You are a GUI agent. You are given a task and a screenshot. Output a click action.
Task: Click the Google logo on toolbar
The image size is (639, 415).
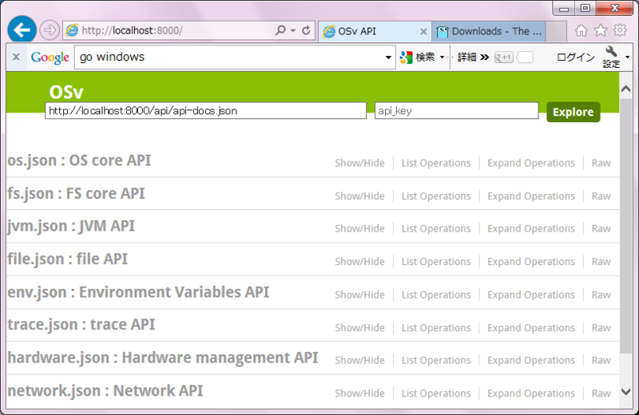click(50, 57)
